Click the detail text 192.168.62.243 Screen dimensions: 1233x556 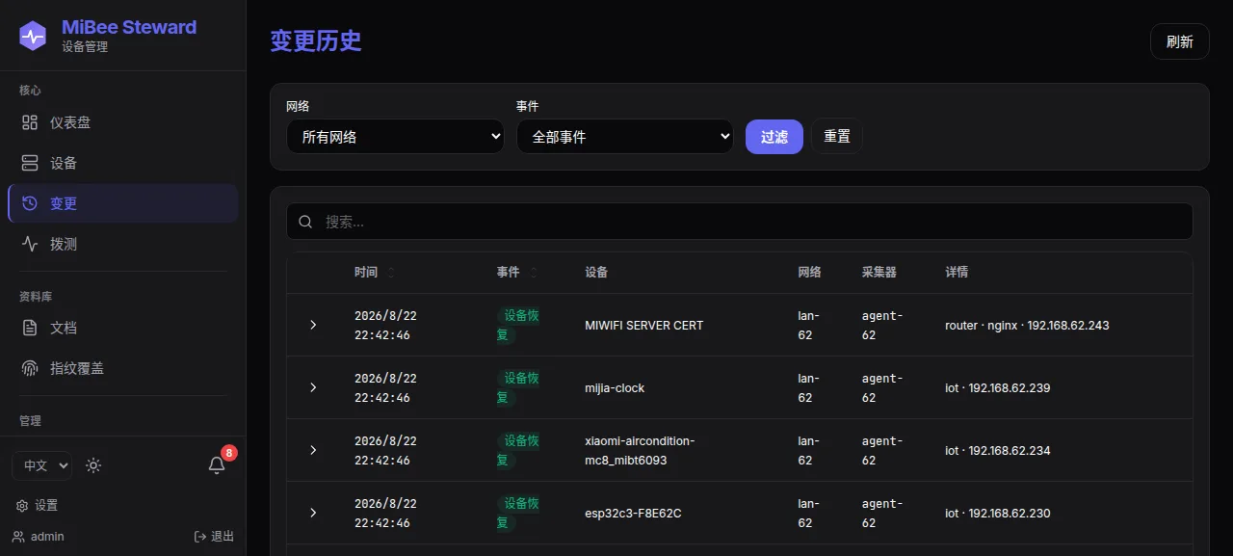(1068, 326)
